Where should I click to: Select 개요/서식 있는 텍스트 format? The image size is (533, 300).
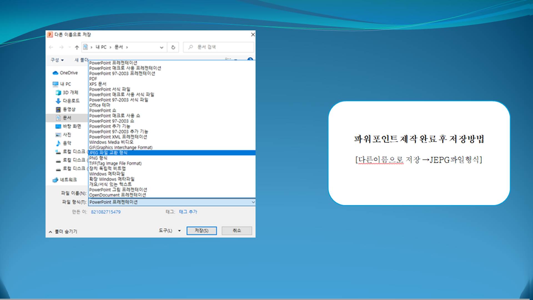(172, 184)
